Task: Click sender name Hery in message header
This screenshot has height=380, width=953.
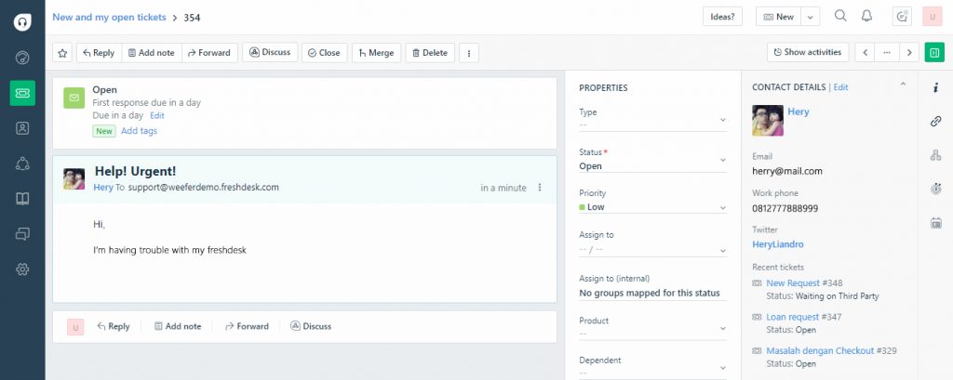Action: tap(103, 188)
